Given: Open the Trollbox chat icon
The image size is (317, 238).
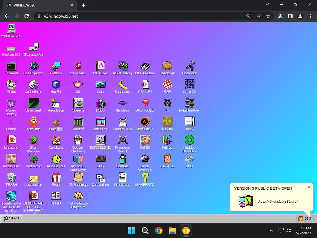Looking at the screenshot, I should 56,68.
